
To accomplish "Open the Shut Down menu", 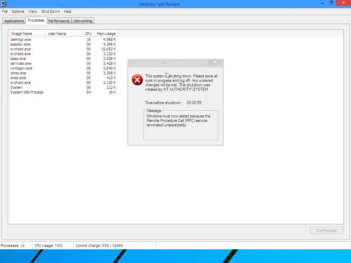I will point(51,11).
